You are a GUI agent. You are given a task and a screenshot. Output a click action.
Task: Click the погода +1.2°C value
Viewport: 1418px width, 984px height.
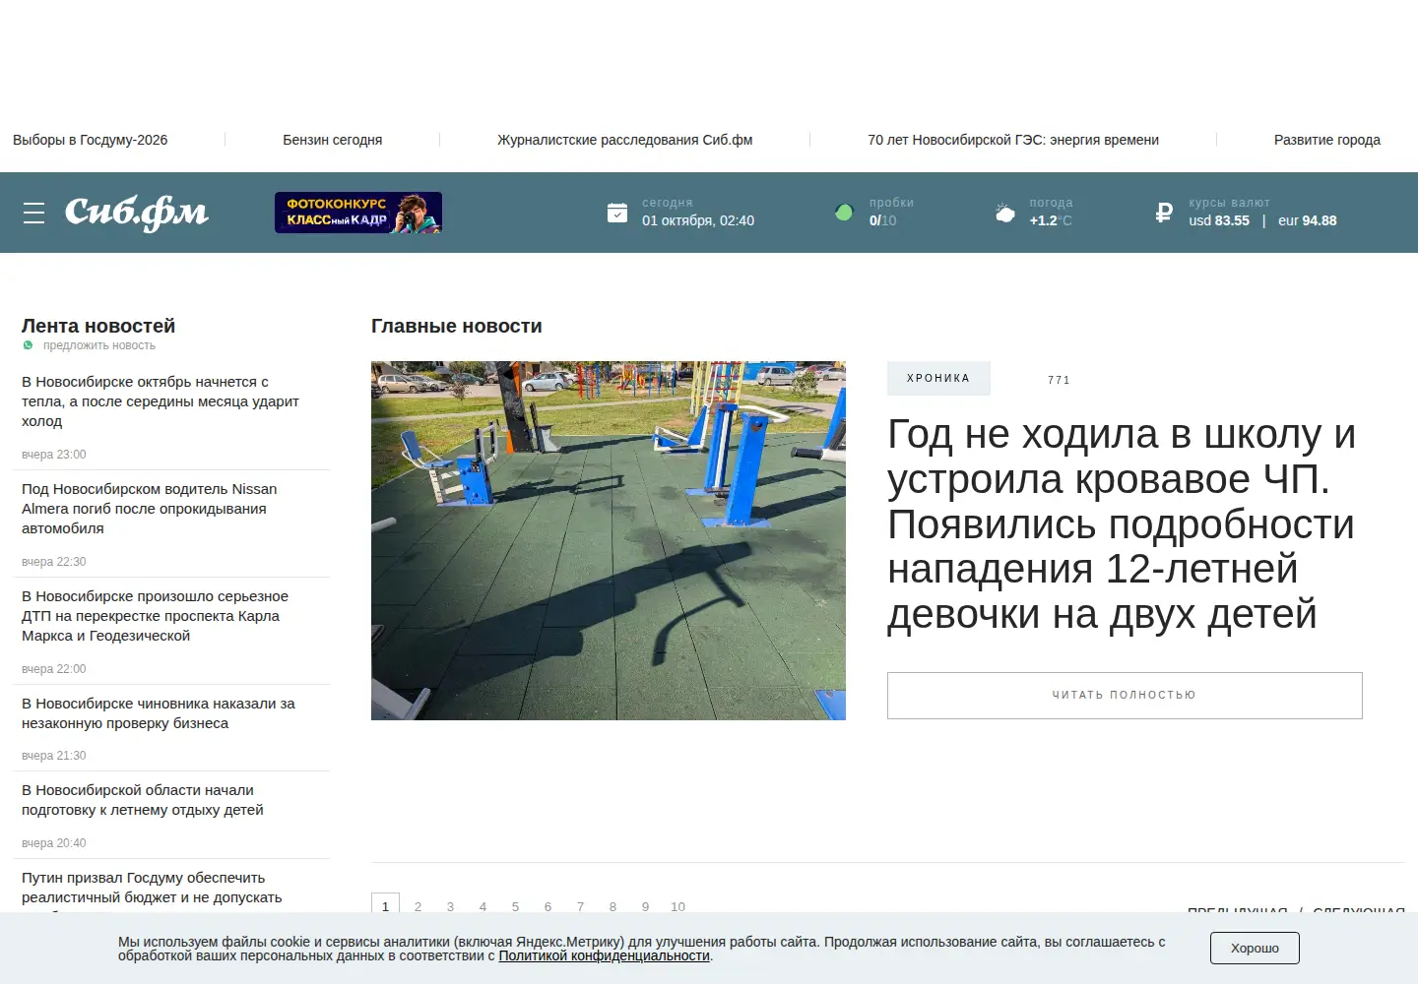point(1051,220)
